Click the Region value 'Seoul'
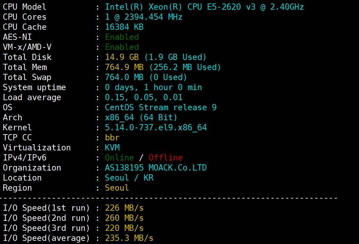 click(x=117, y=188)
